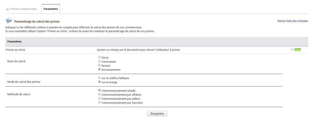Click the blue module icon beside the heading
This screenshot has height=125, width=311.
(x=9, y=21)
